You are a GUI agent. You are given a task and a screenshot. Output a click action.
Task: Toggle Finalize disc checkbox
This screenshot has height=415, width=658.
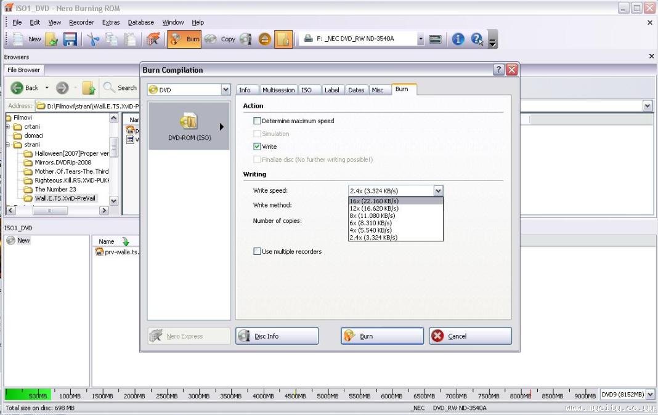click(257, 159)
